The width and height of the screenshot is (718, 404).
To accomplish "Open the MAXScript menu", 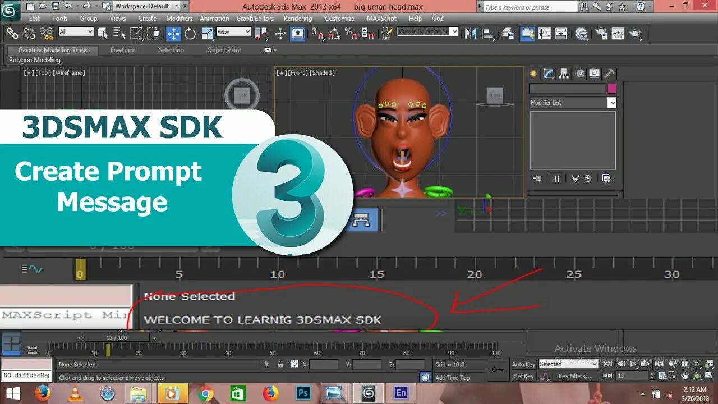I will [x=382, y=19].
